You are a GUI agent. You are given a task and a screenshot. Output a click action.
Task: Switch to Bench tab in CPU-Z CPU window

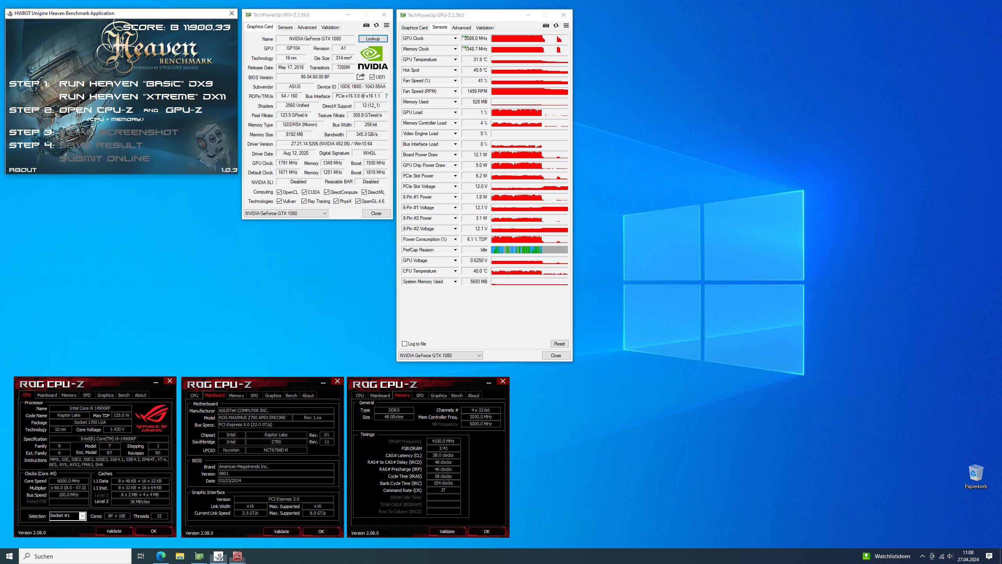(x=124, y=395)
